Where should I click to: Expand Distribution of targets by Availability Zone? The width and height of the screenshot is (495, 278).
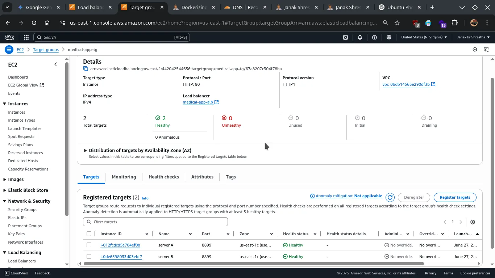(x=86, y=151)
